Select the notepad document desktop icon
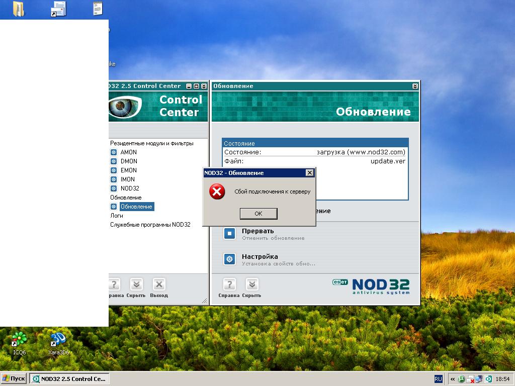Screen dimensions: 515x386 coord(98,8)
